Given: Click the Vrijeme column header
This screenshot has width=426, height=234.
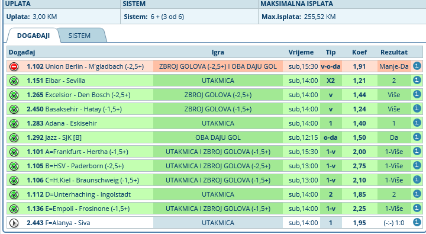Looking at the screenshot, I should (301, 52).
